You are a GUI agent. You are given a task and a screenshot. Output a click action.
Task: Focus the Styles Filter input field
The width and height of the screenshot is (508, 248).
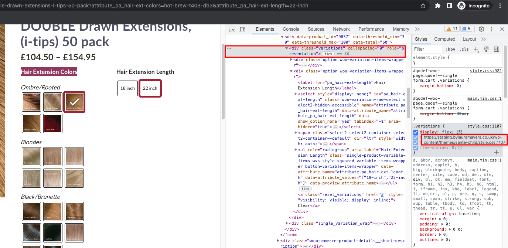point(427,49)
